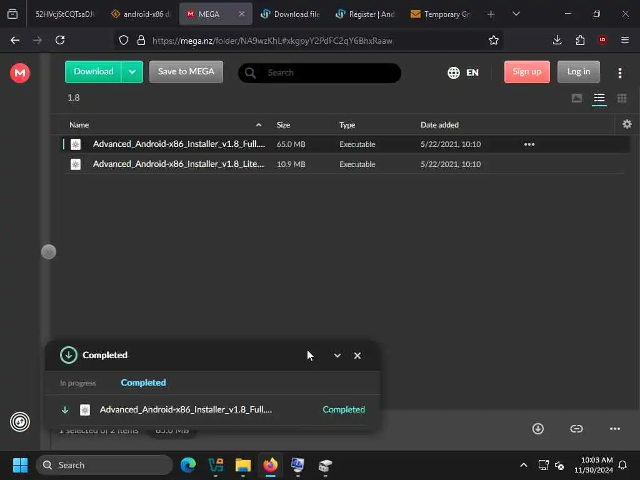The width and height of the screenshot is (640, 480).
Task: Click the MEGA logo icon
Action: 19,73
